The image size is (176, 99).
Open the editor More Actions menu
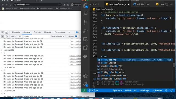click(x=171, y=4)
